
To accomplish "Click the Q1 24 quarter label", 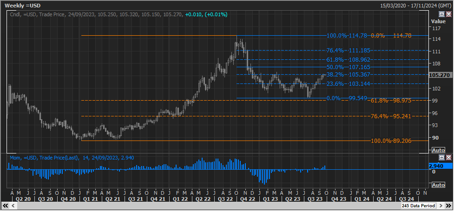I will [361, 199].
